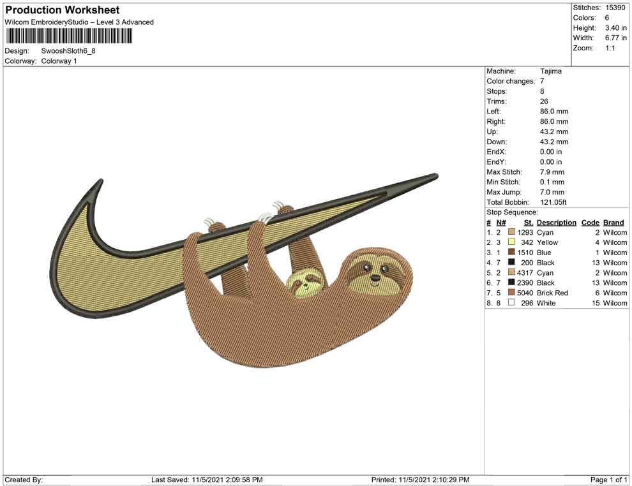The width and height of the screenshot is (632, 486).
Task: Click the 'White' description text
Action: (x=546, y=303)
